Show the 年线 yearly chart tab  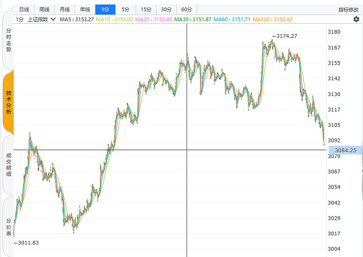click(85, 10)
